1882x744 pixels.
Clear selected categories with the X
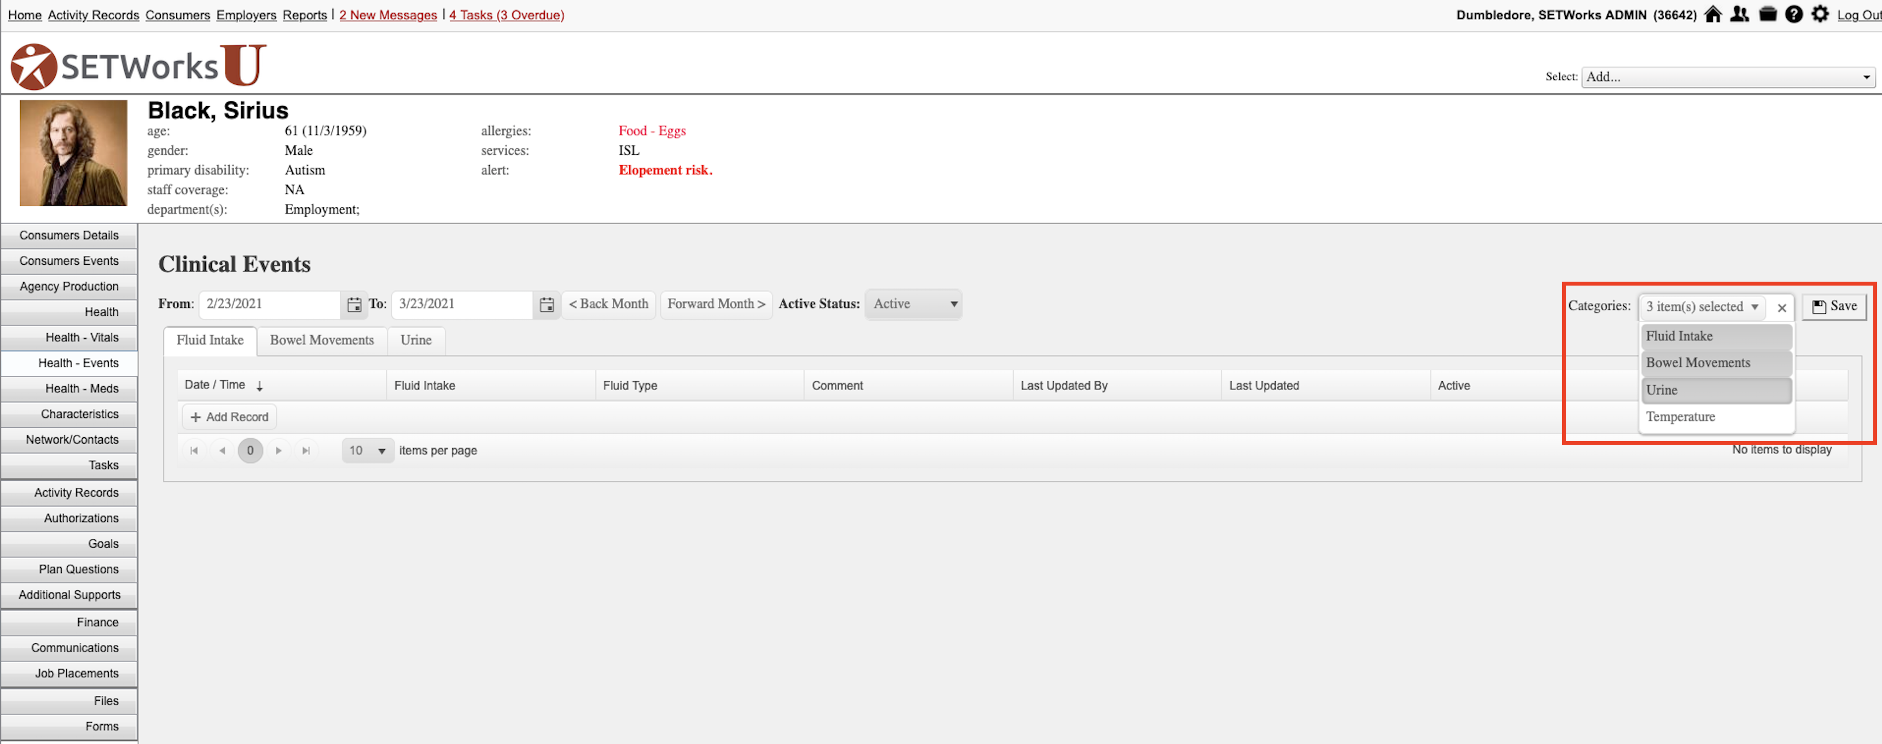pos(1782,307)
